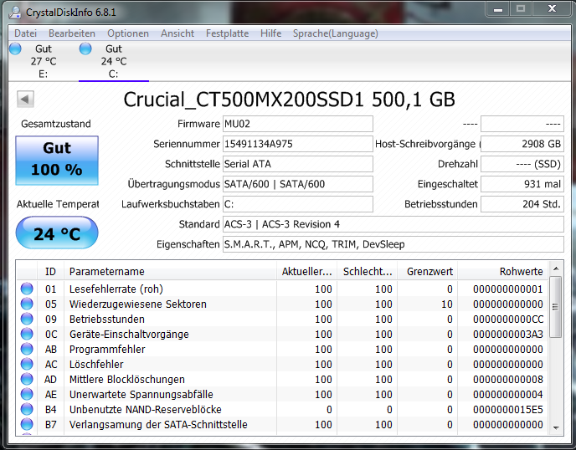Image resolution: width=576 pixels, height=450 pixels.
Task: Click the Host-Schreibvorgänge value 2908 GB
Action: coord(522,144)
